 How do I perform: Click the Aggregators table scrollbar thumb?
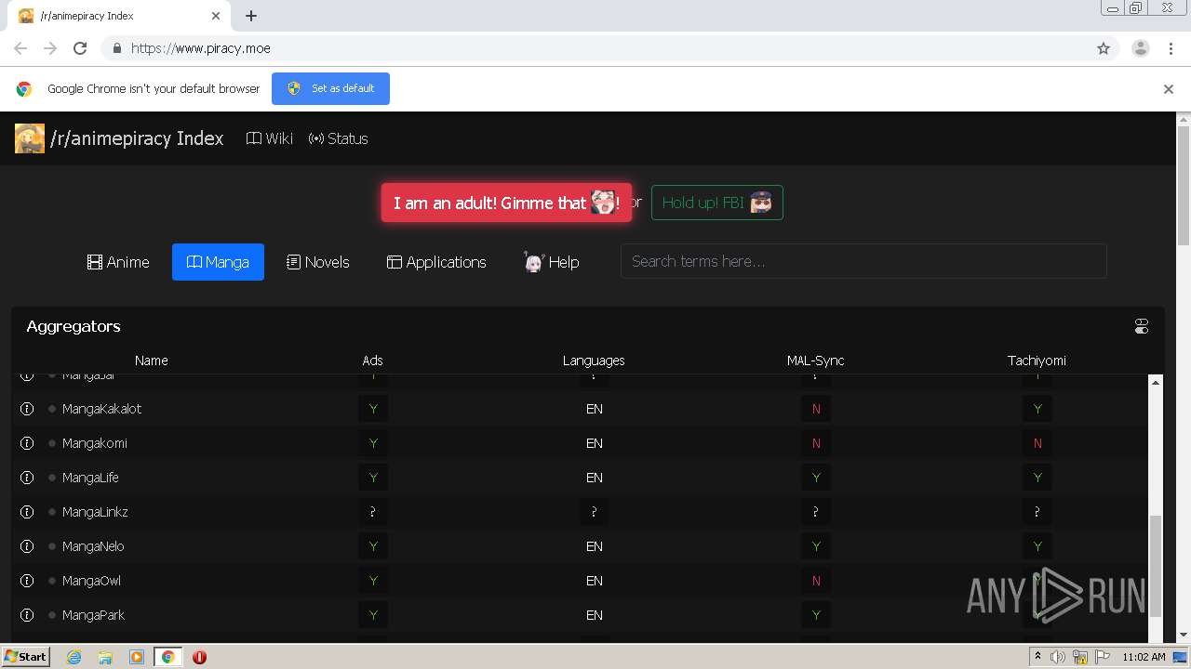click(x=1156, y=567)
